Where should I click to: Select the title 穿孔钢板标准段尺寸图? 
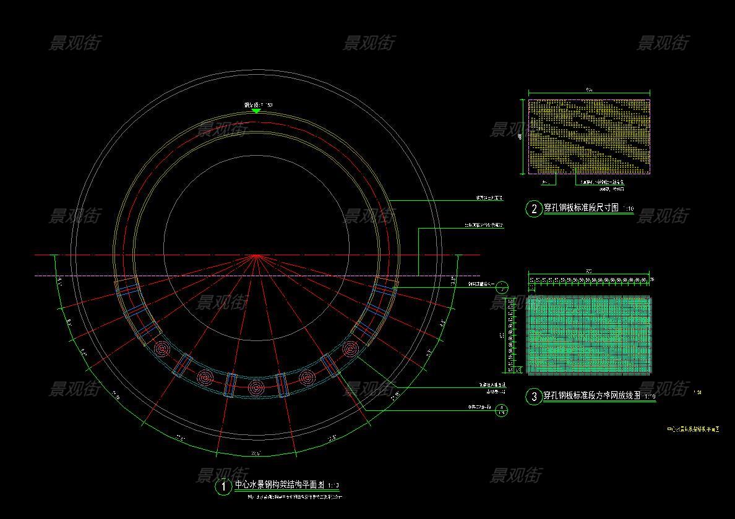tap(581, 208)
